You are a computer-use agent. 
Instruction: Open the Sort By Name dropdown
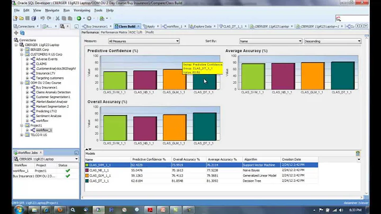(x=271, y=41)
